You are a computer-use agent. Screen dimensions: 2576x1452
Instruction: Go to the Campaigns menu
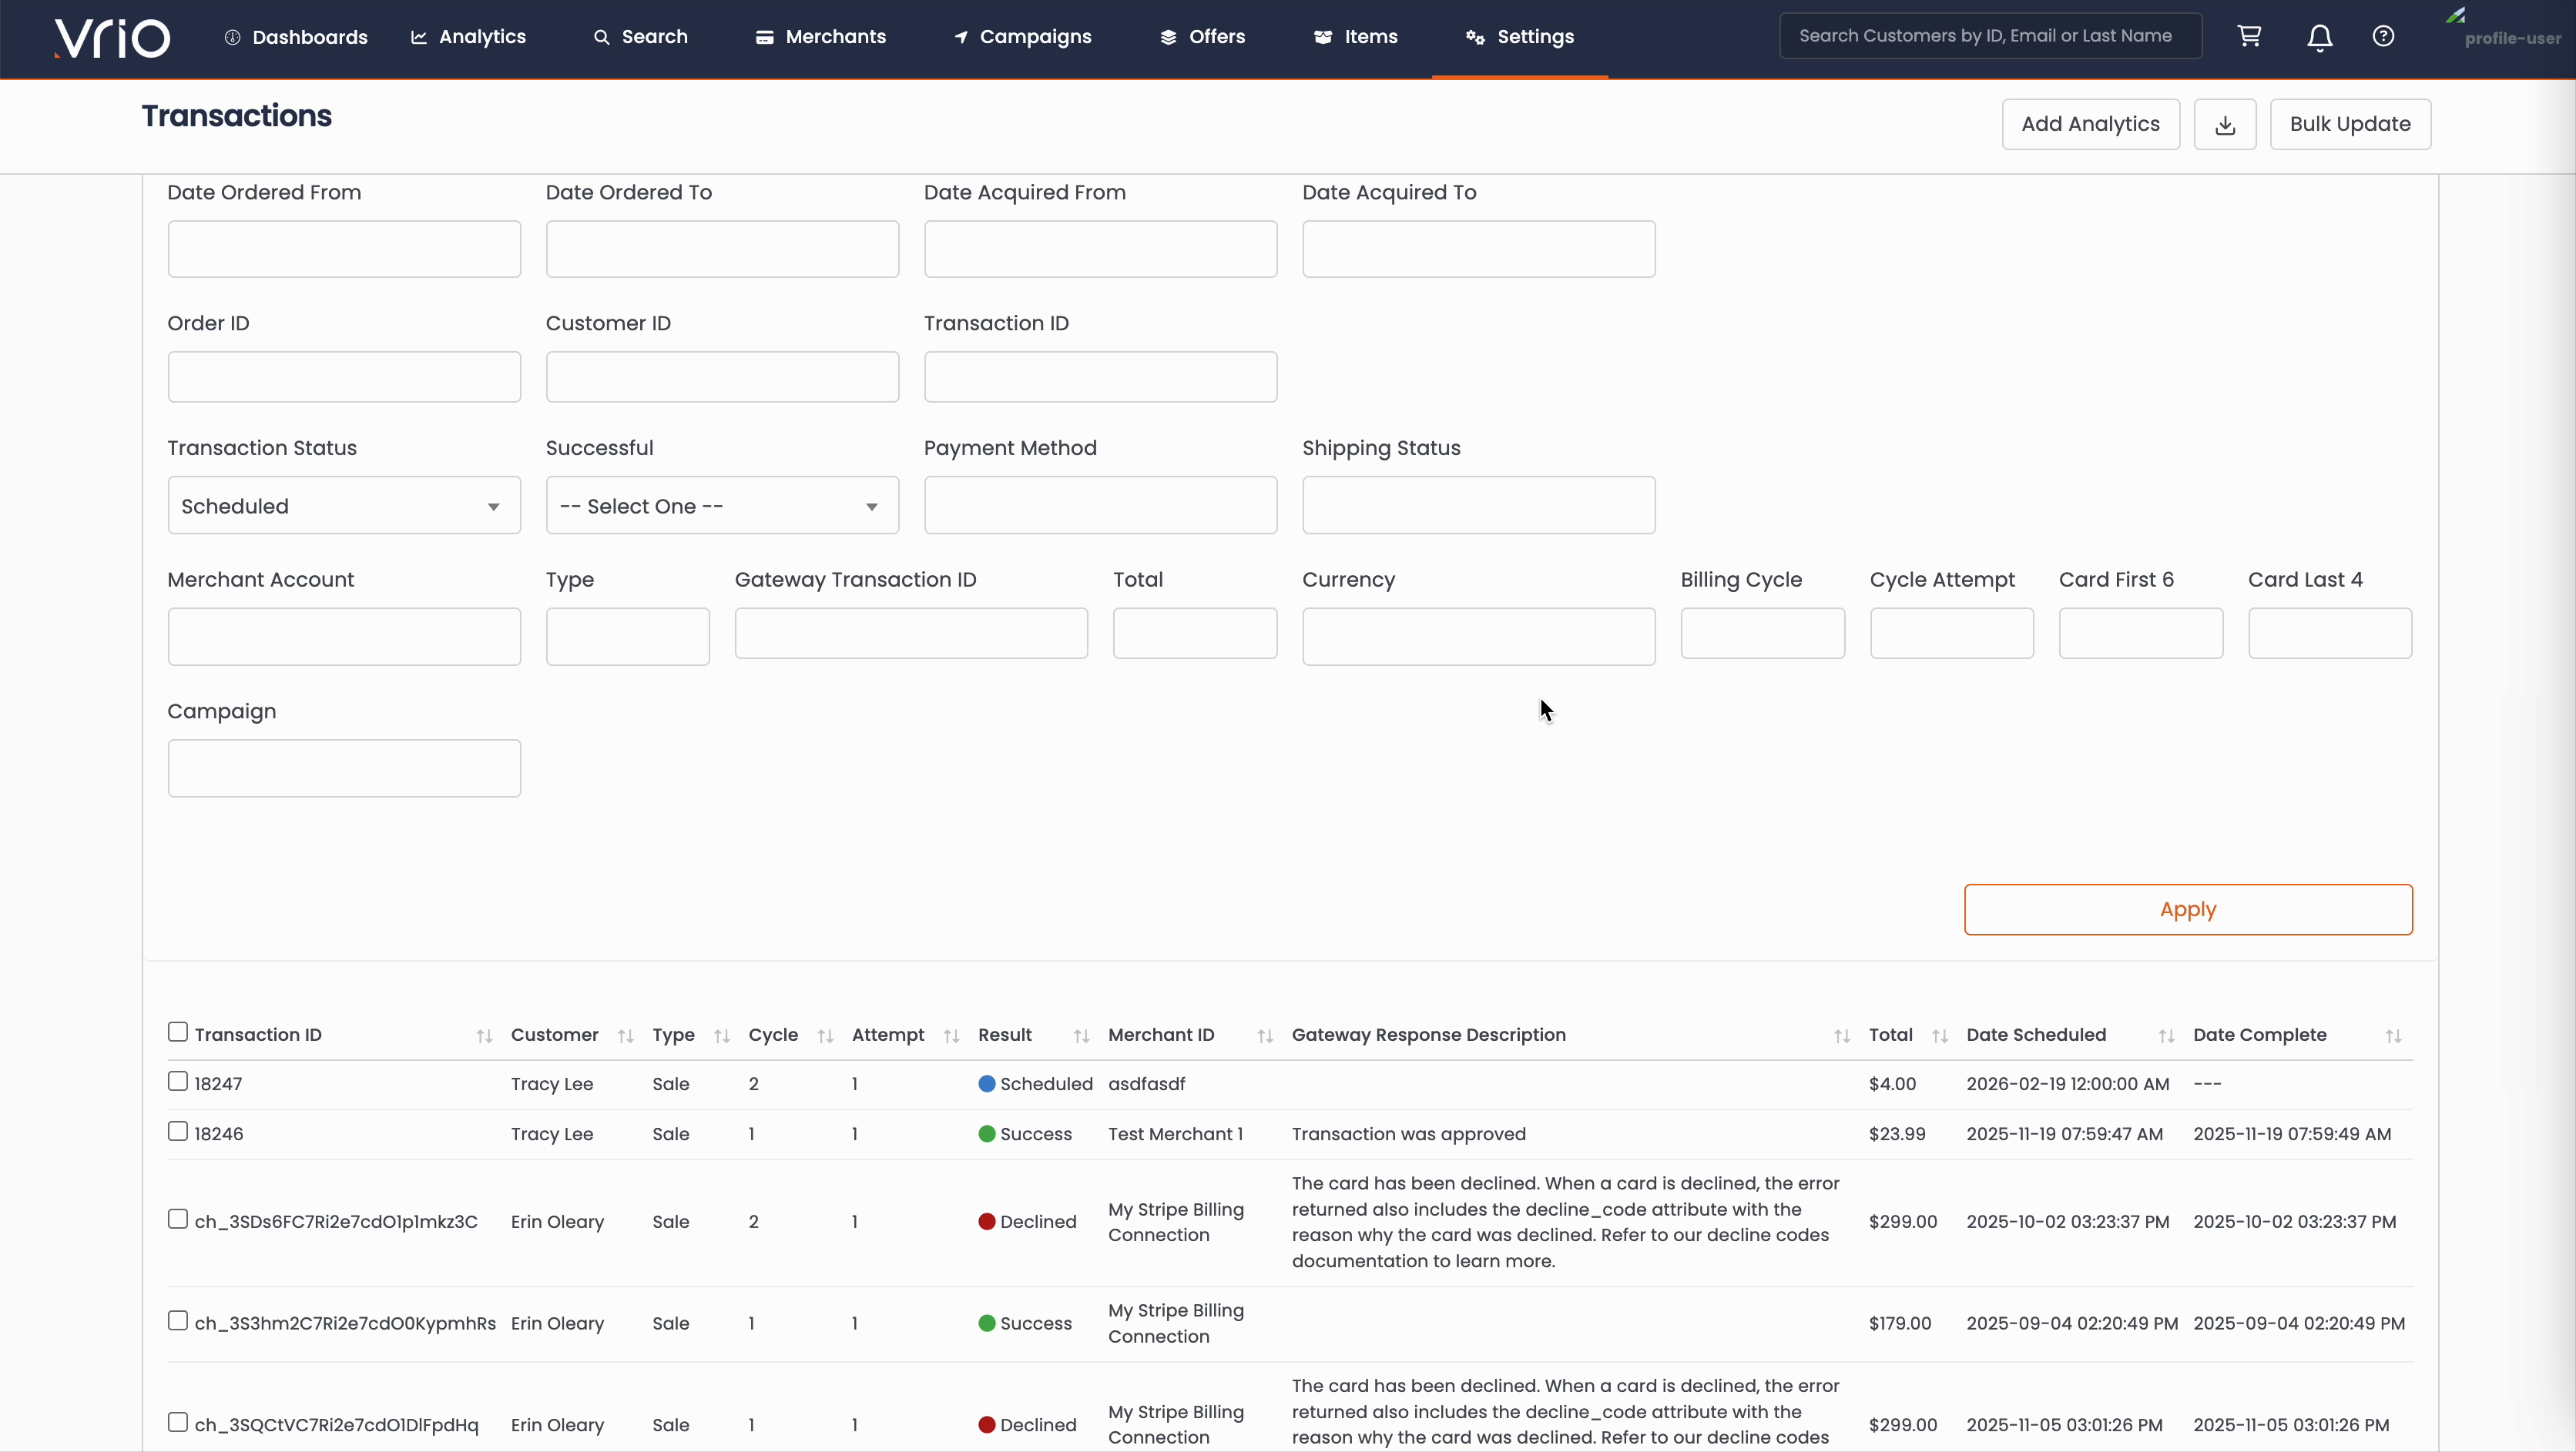(1022, 37)
